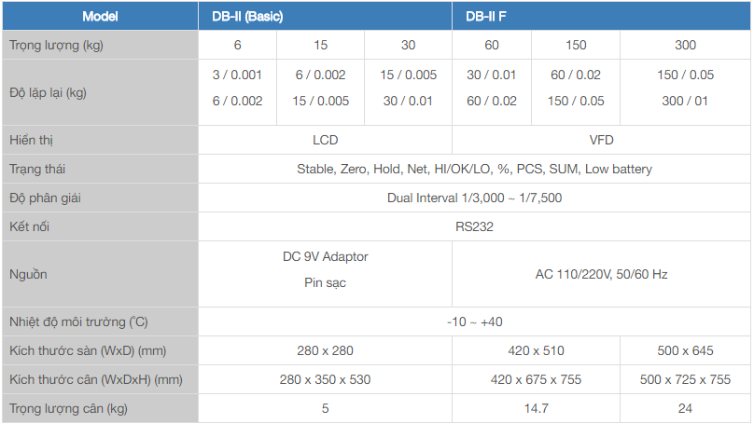This screenshot has height=424, width=754.
Task: Select the 280 x 350 x 530 dimension
Action: point(325,379)
